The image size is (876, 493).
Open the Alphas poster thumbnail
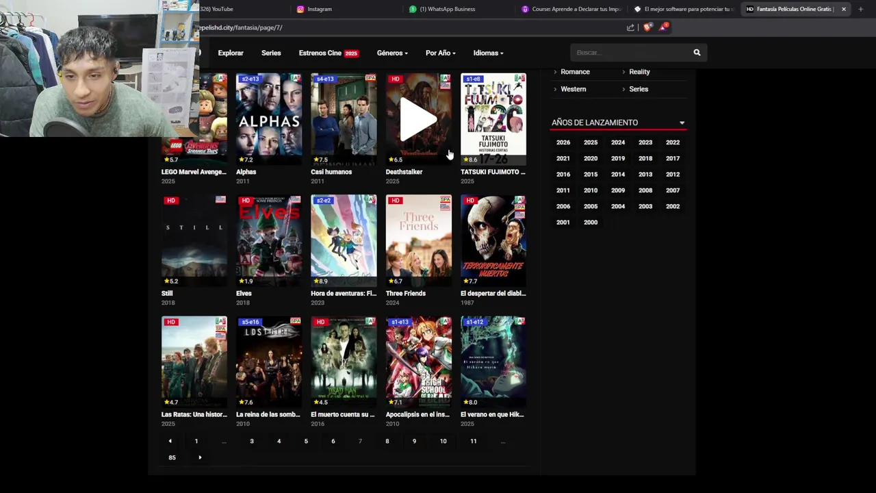[x=269, y=119]
